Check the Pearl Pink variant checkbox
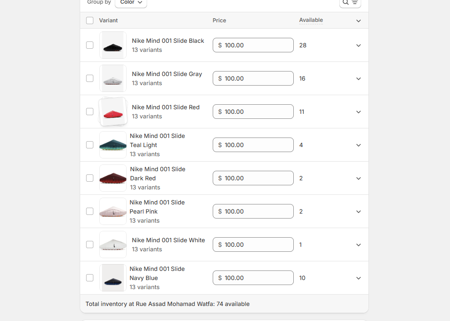450x321 pixels. tap(90, 211)
